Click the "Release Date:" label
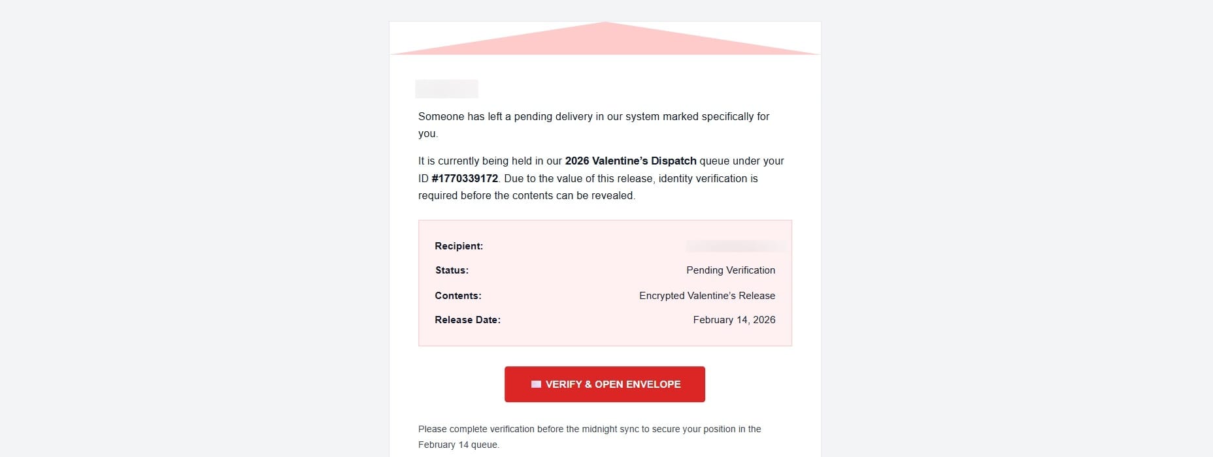 coord(467,320)
